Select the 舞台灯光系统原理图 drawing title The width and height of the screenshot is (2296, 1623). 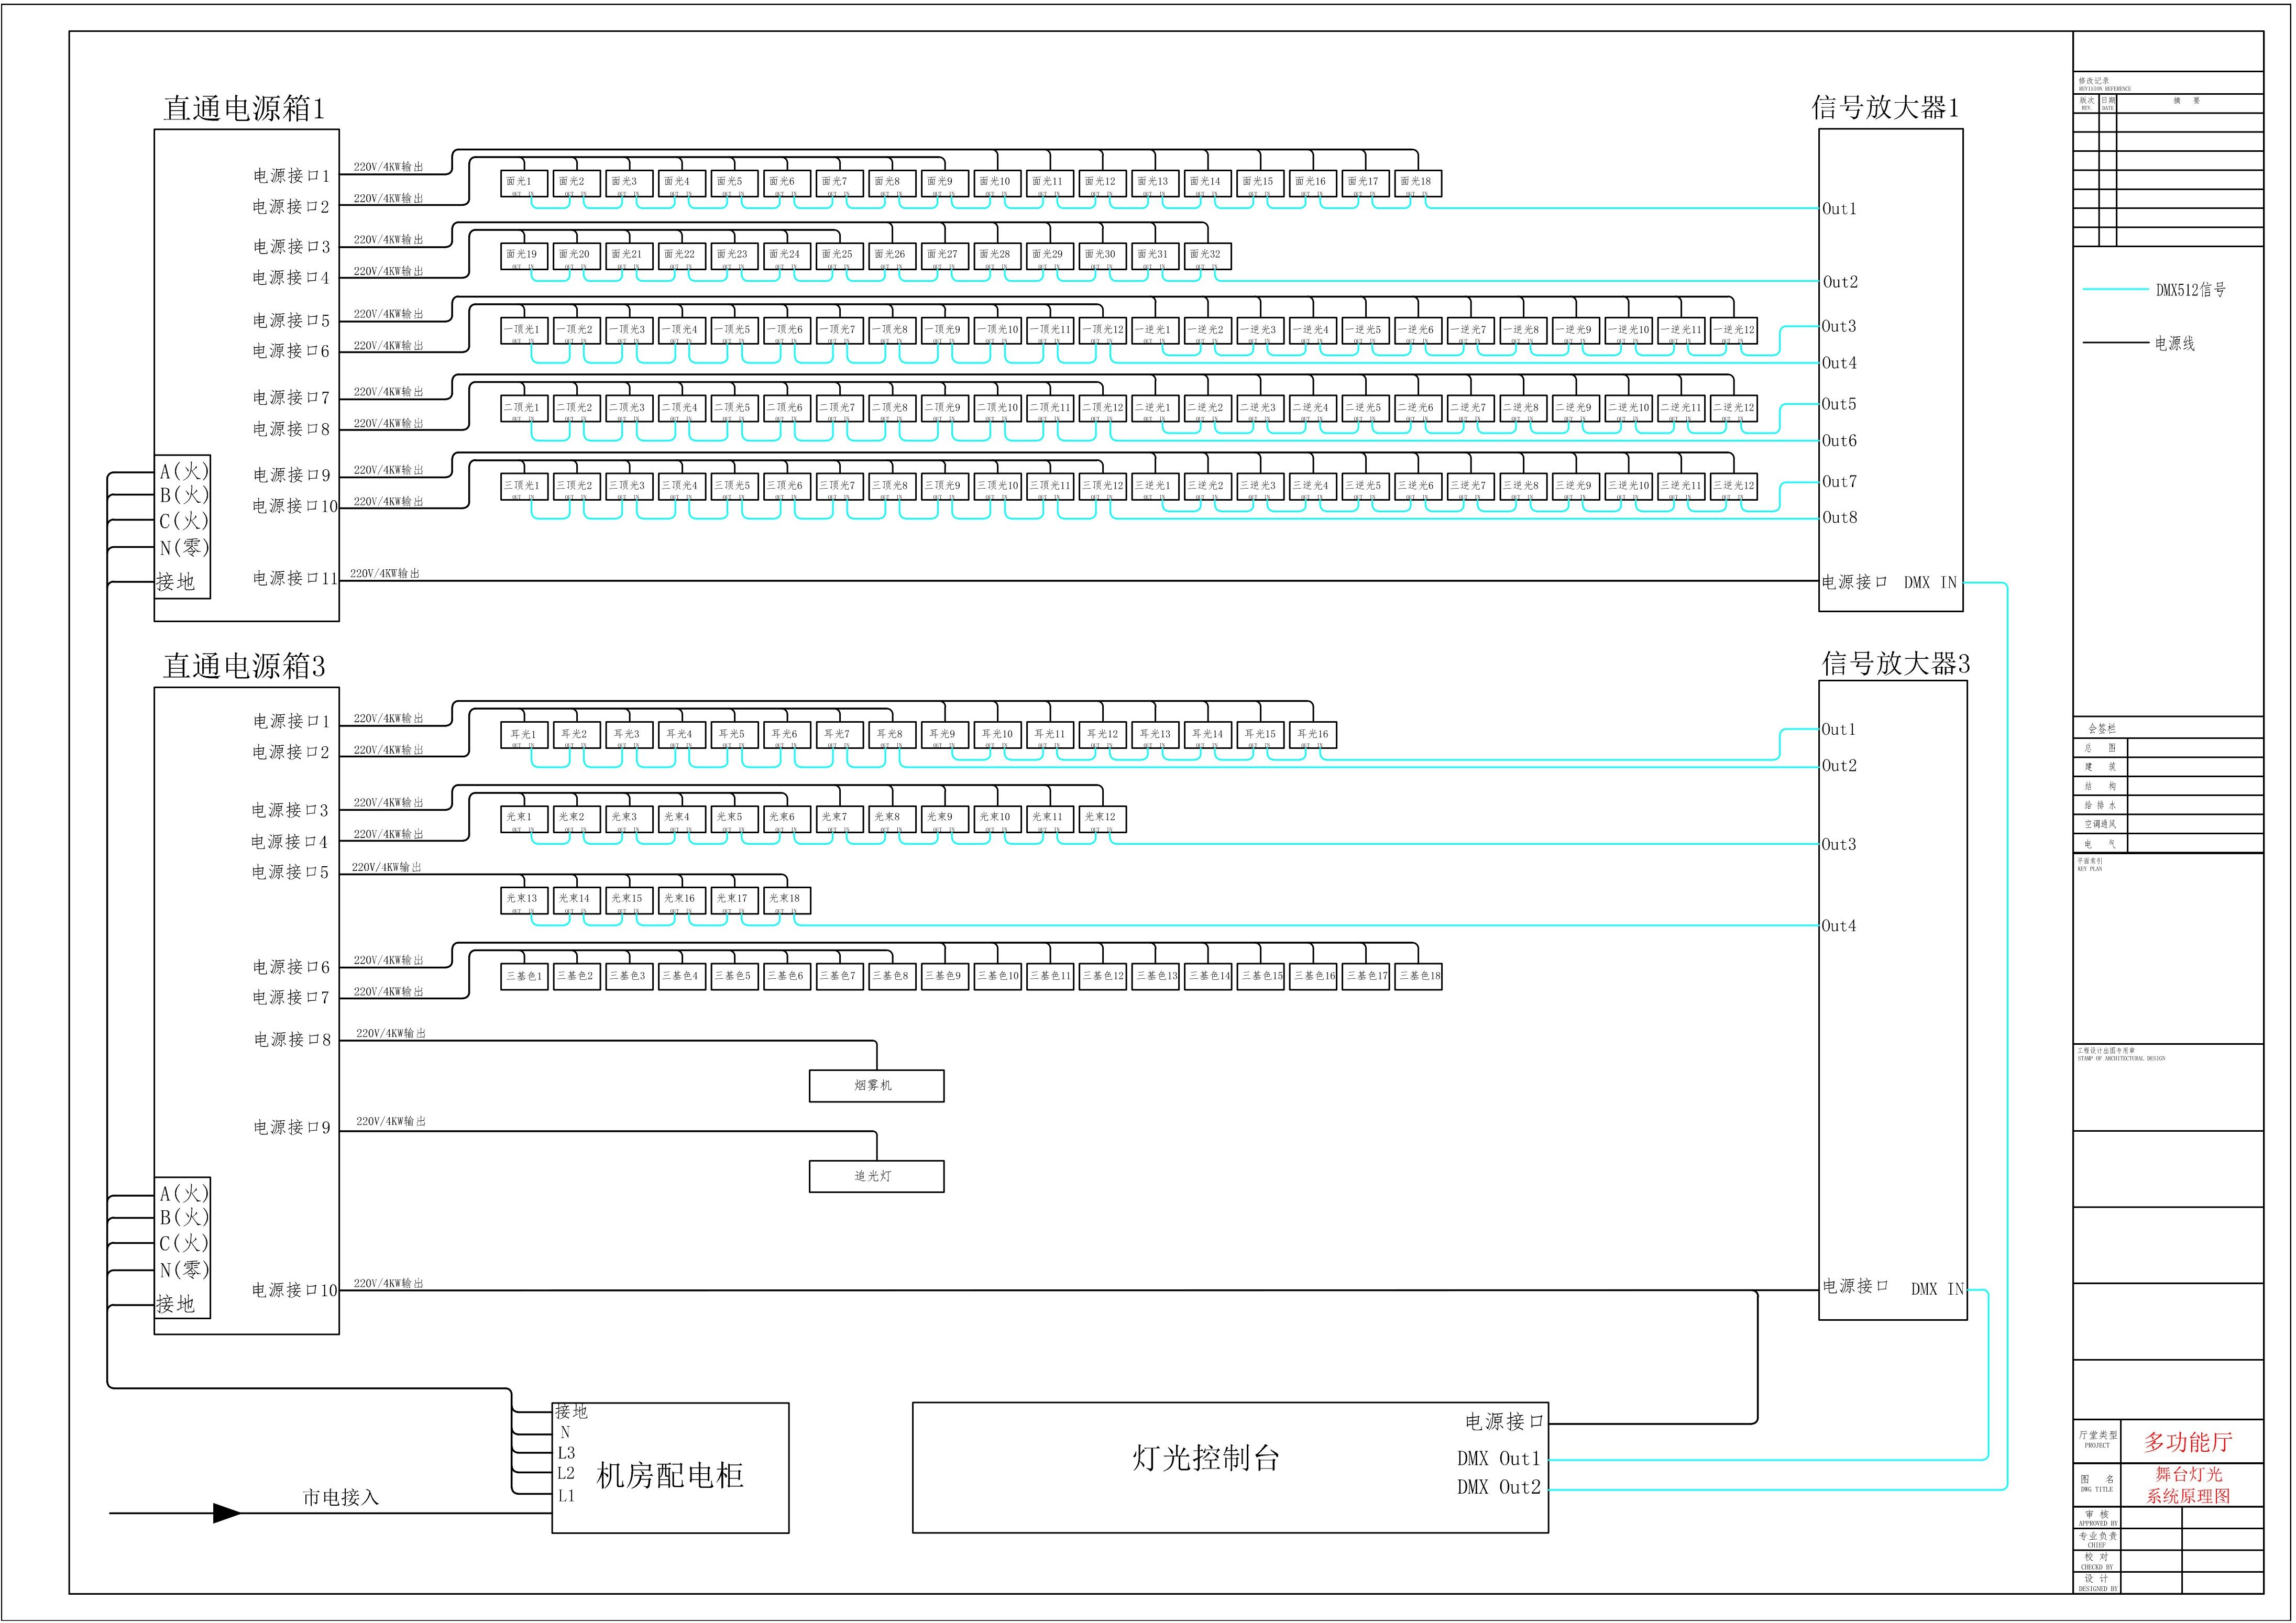coord(2188,1485)
